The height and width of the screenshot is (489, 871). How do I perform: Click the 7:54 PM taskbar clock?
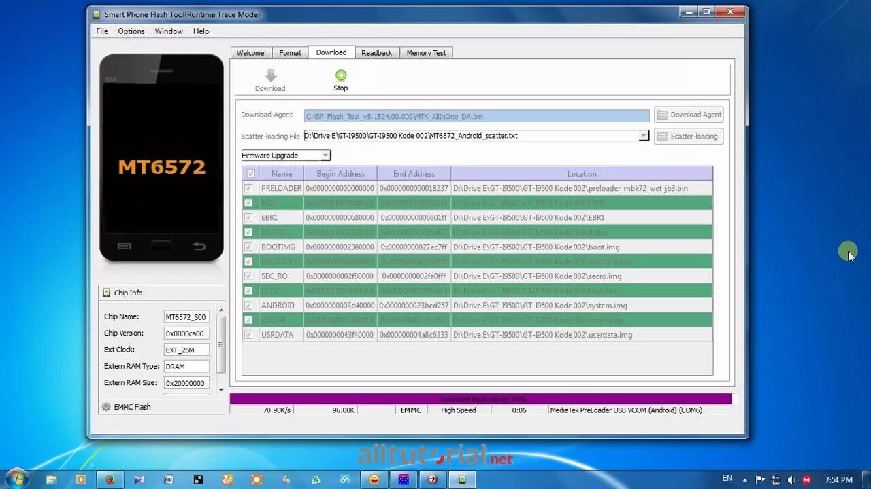(838, 479)
